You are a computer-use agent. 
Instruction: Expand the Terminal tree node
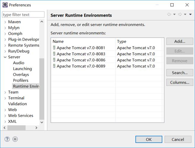click(x=5, y=98)
